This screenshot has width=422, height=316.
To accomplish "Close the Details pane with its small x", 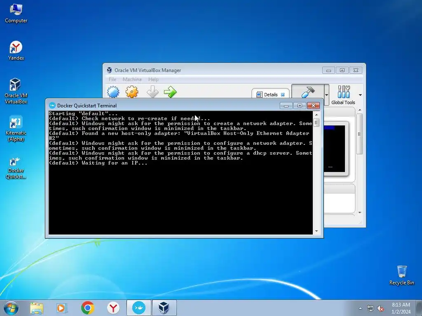I will tap(283, 95).
